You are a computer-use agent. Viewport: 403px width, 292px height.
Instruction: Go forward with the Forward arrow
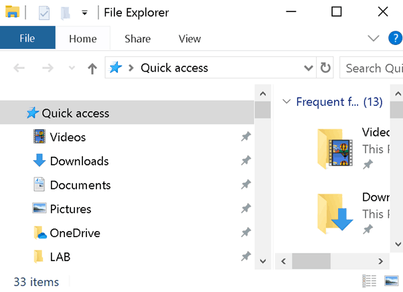coord(48,68)
